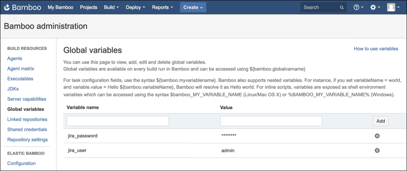
Task: Expand the Deploy dropdown menu
Action: (x=136, y=7)
